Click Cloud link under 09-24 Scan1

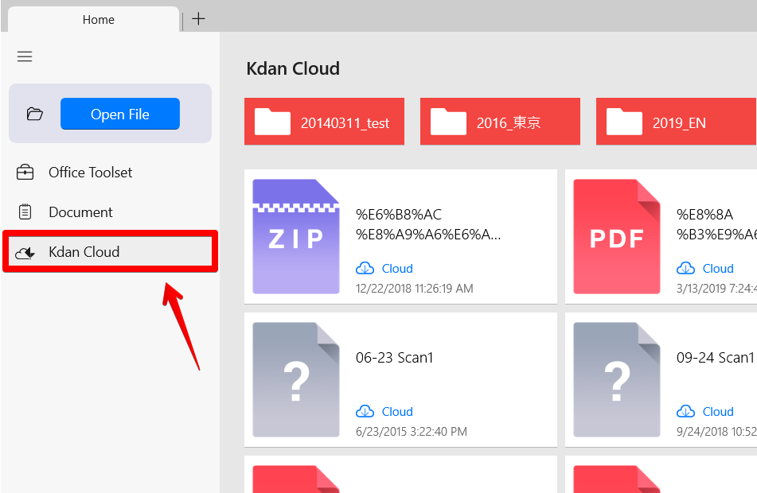click(x=718, y=412)
